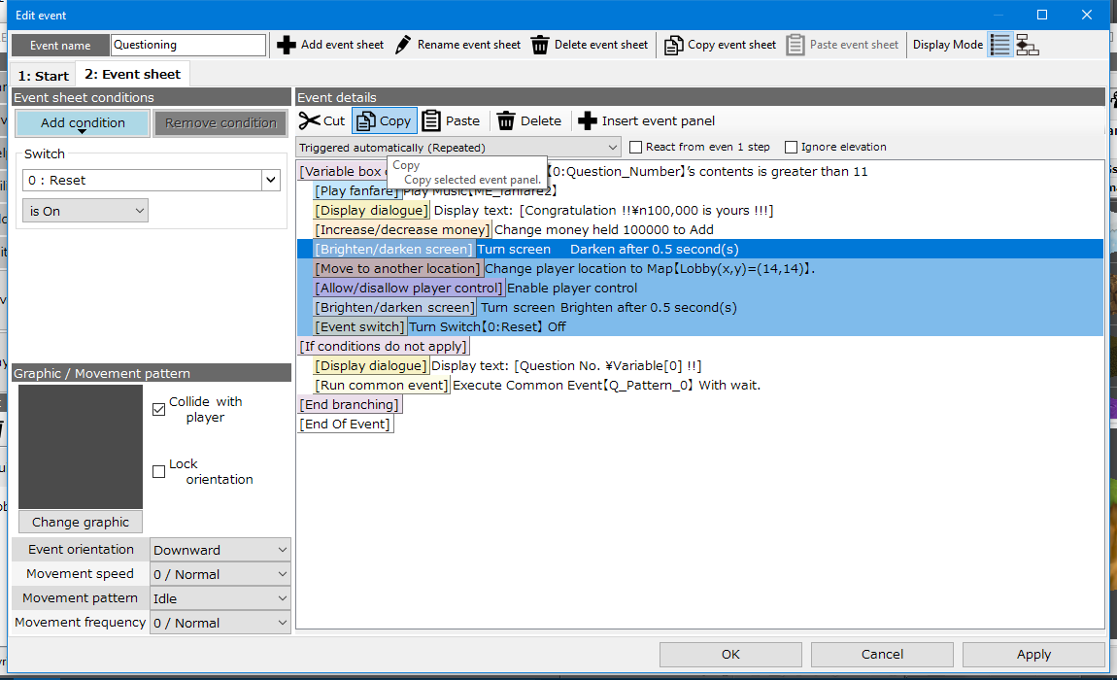Select Allow/disallow player control row

pos(700,288)
